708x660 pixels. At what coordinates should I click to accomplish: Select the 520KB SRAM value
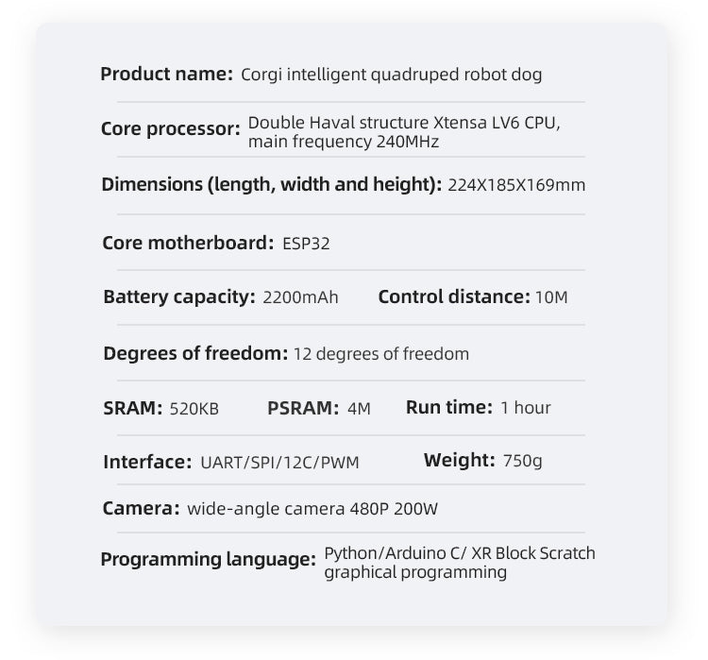(194, 409)
